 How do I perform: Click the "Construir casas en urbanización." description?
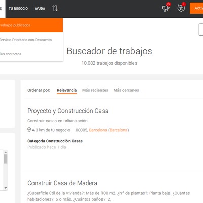tap(58, 121)
